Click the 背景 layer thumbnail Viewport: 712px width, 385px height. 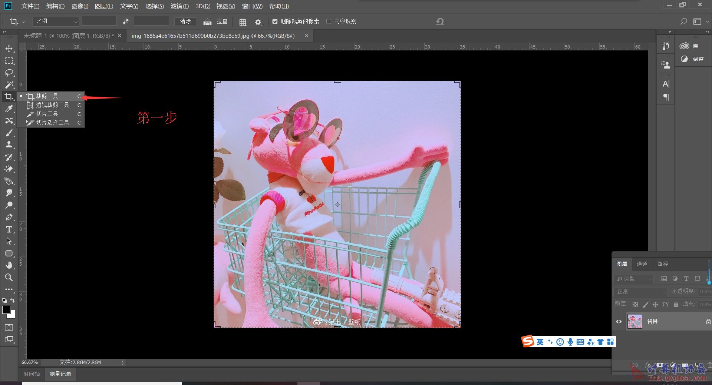[x=634, y=322]
